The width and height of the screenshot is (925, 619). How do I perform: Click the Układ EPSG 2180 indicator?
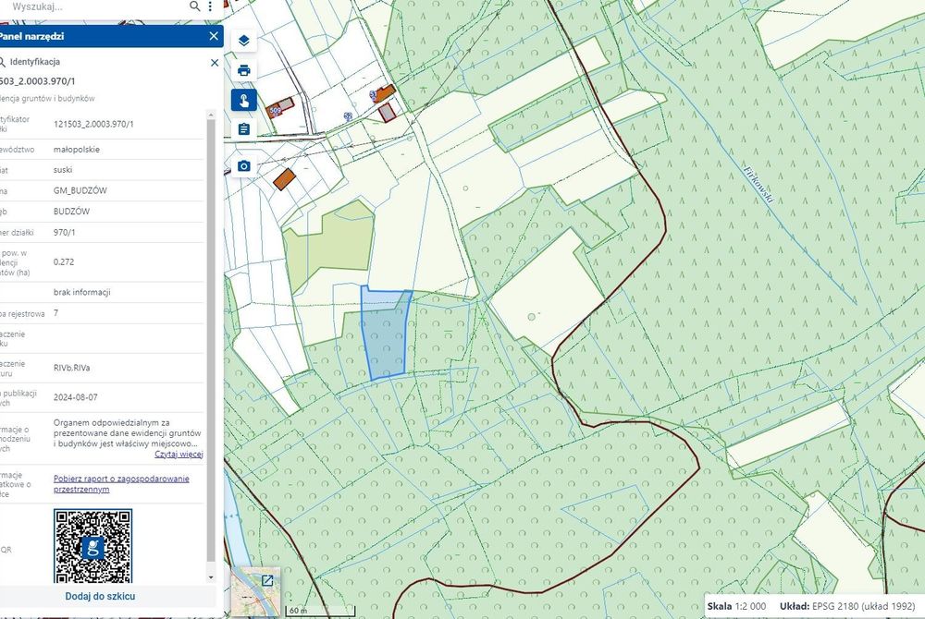coord(847,606)
